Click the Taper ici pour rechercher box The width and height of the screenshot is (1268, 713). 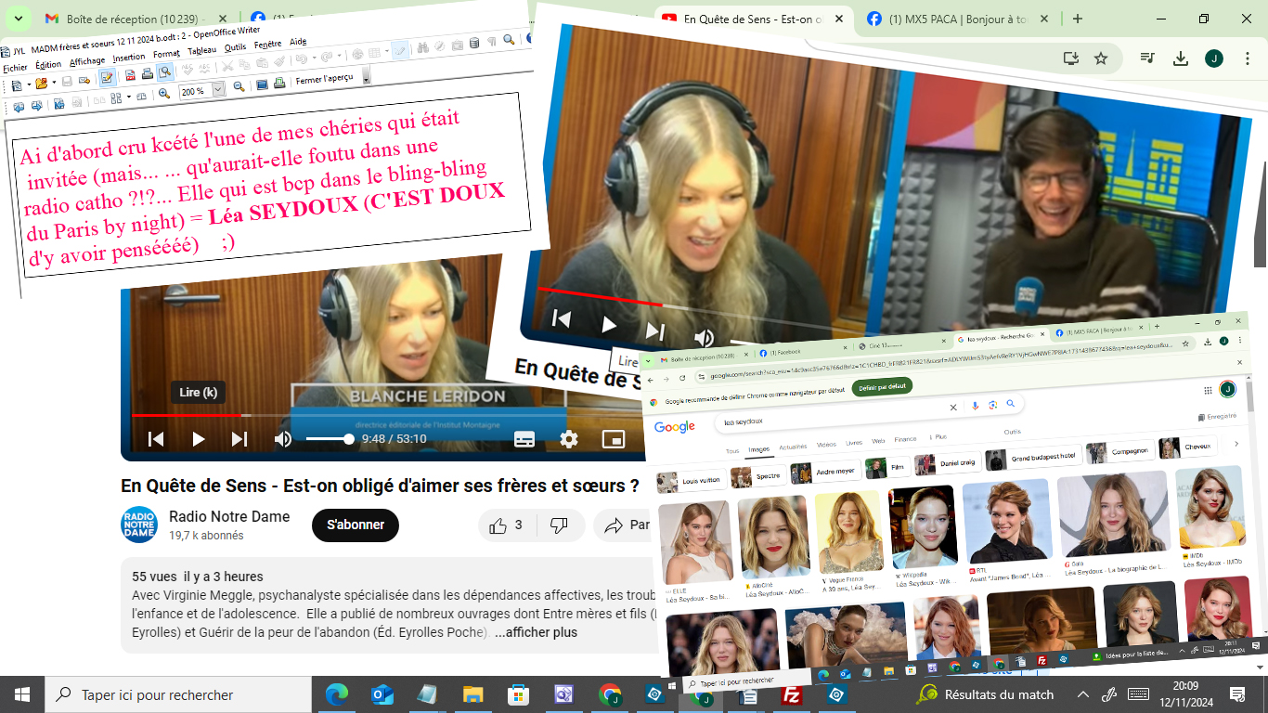pyautogui.click(x=178, y=694)
